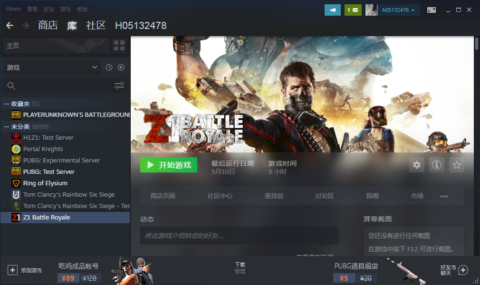Switch library to grid collections view
The height and width of the screenshot is (285, 480).
(119, 46)
